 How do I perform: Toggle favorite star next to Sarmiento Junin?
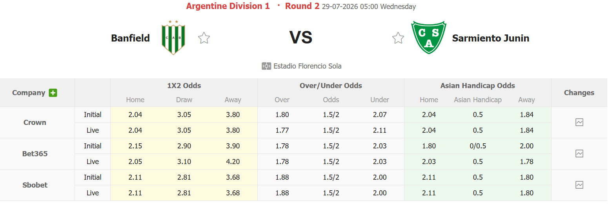click(398, 38)
